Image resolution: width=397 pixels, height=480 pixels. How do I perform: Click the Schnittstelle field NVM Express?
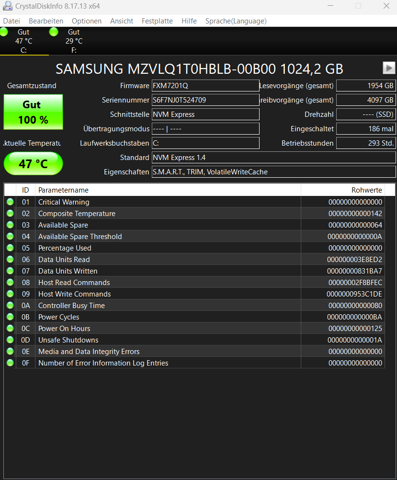tap(205, 114)
